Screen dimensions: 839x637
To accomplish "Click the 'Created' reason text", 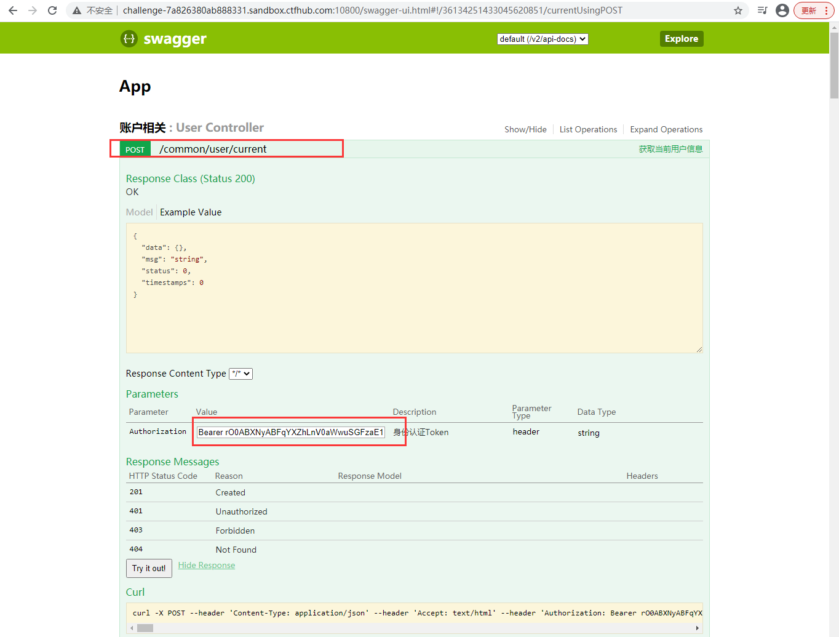I will [x=230, y=492].
